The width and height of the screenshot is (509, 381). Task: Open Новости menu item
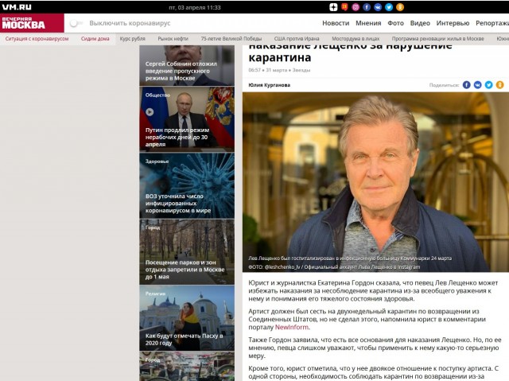(x=336, y=23)
